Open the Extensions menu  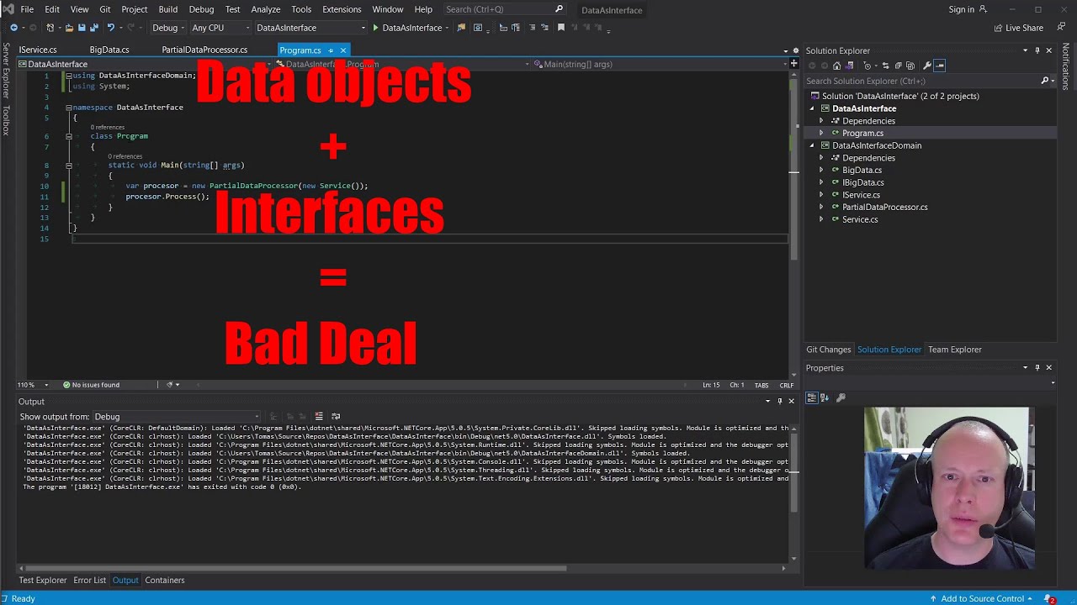pyautogui.click(x=342, y=9)
